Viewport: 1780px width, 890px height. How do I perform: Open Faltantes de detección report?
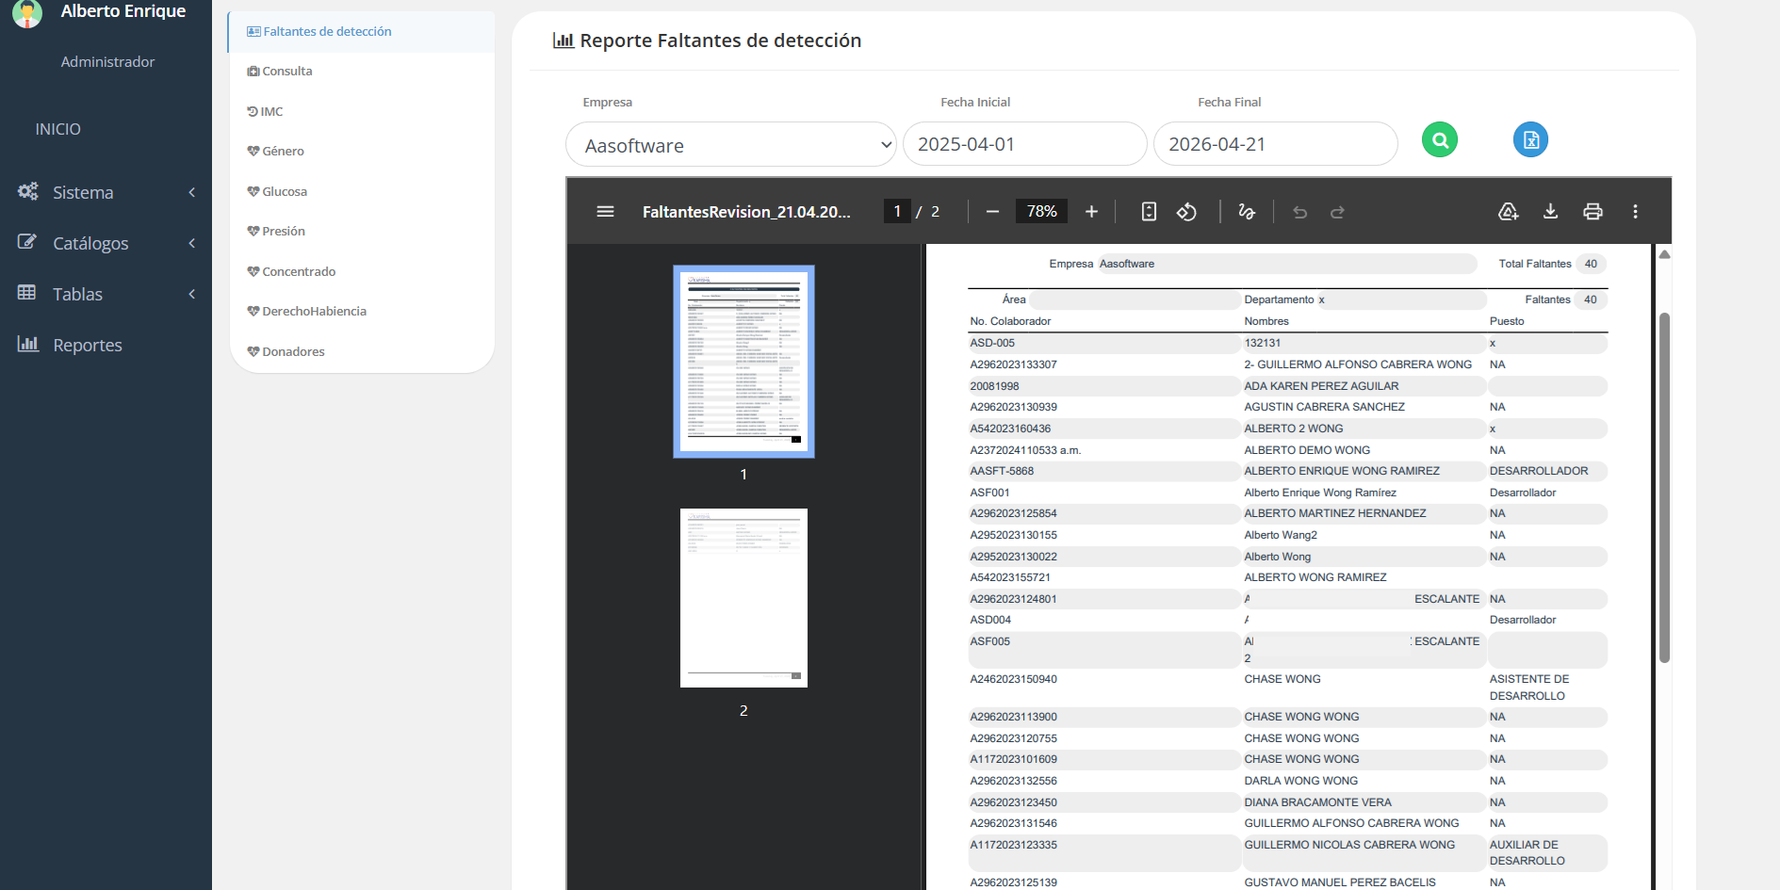click(x=327, y=32)
